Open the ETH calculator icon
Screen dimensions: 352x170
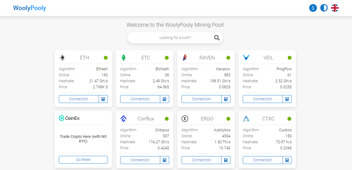(x=103, y=99)
